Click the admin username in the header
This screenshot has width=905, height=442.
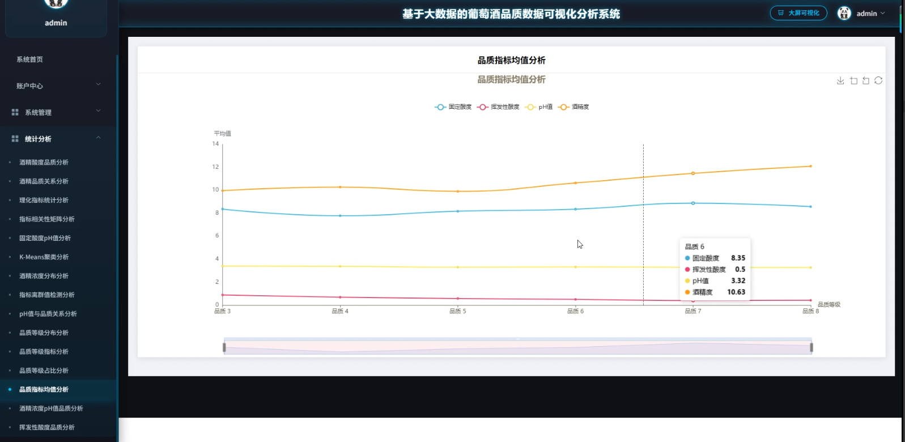click(866, 14)
